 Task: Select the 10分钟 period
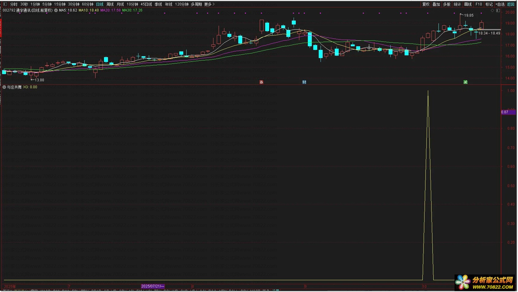coord(132,4)
